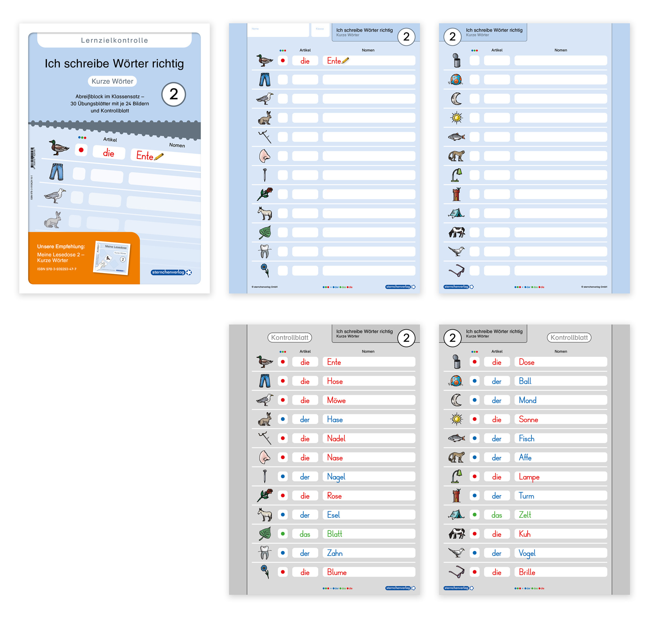Click the Kurze Wörter pill on the cover
Viewport: 649px width, 617px height.
pyautogui.click(x=112, y=81)
